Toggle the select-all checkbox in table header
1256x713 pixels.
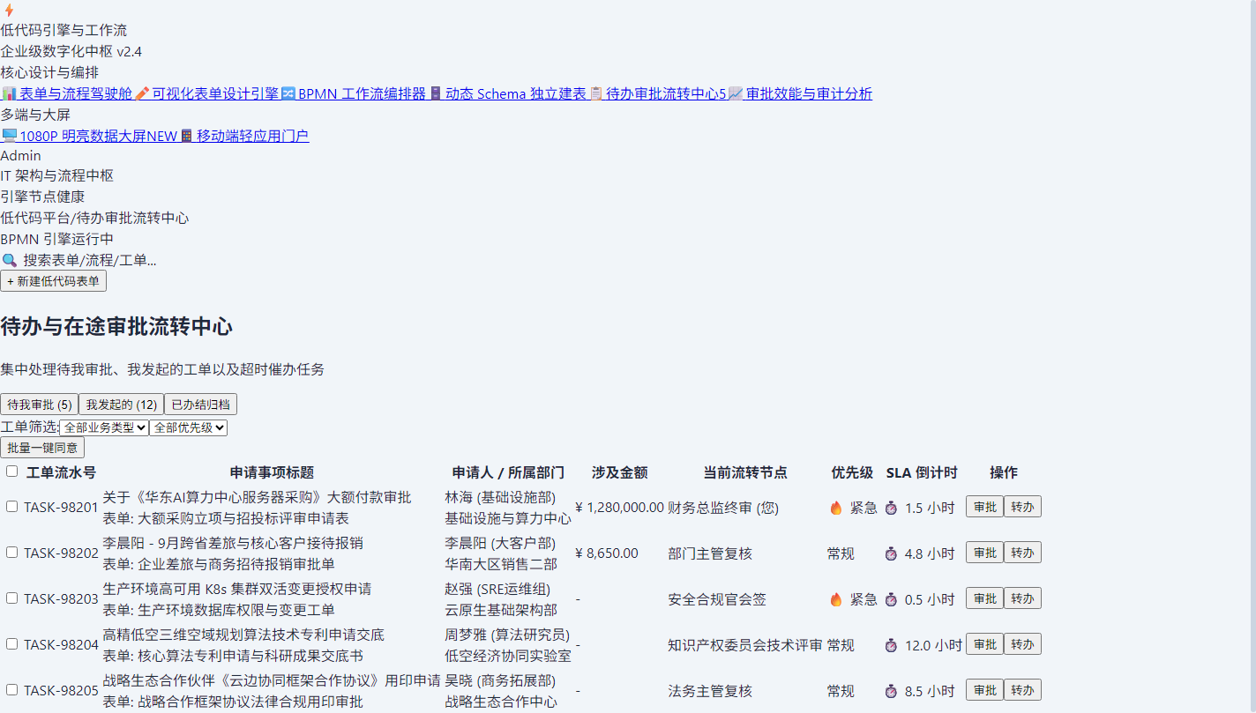point(11,472)
